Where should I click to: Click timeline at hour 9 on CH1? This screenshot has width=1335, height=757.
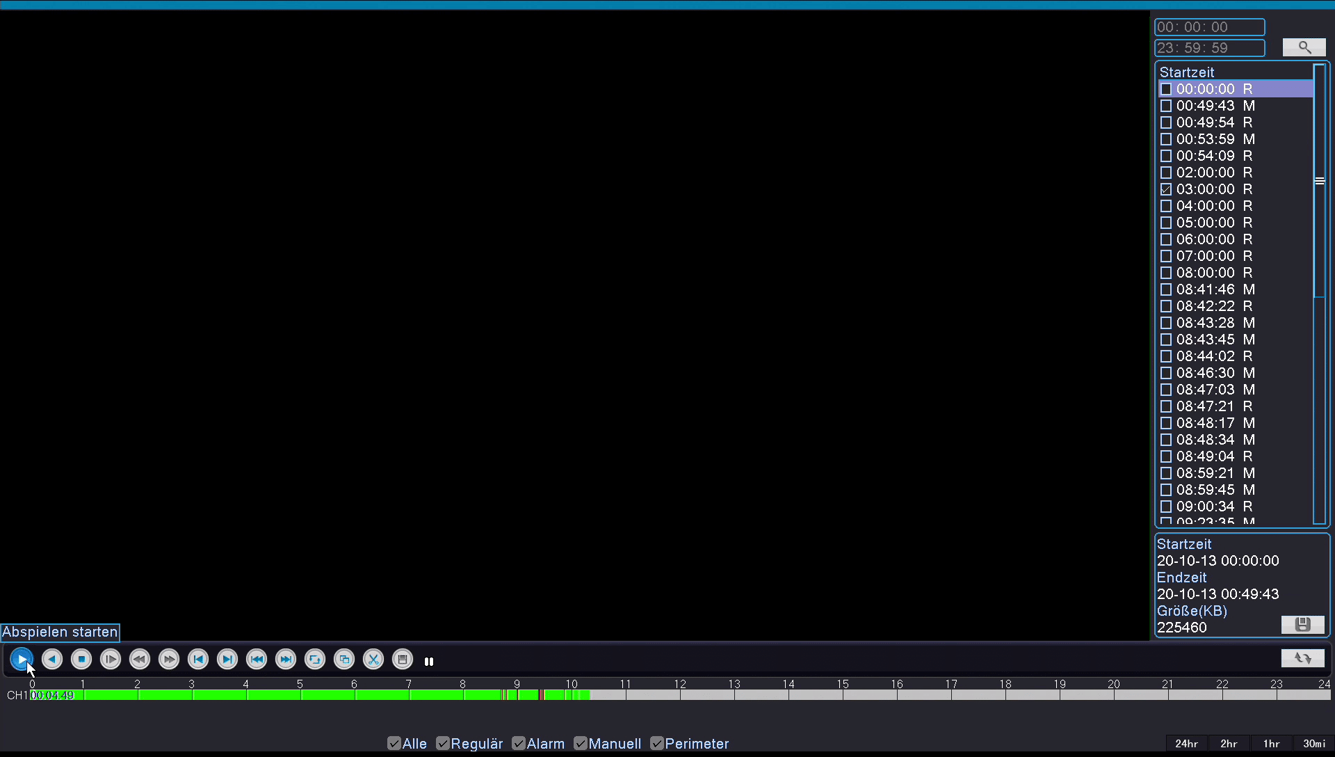click(x=518, y=695)
